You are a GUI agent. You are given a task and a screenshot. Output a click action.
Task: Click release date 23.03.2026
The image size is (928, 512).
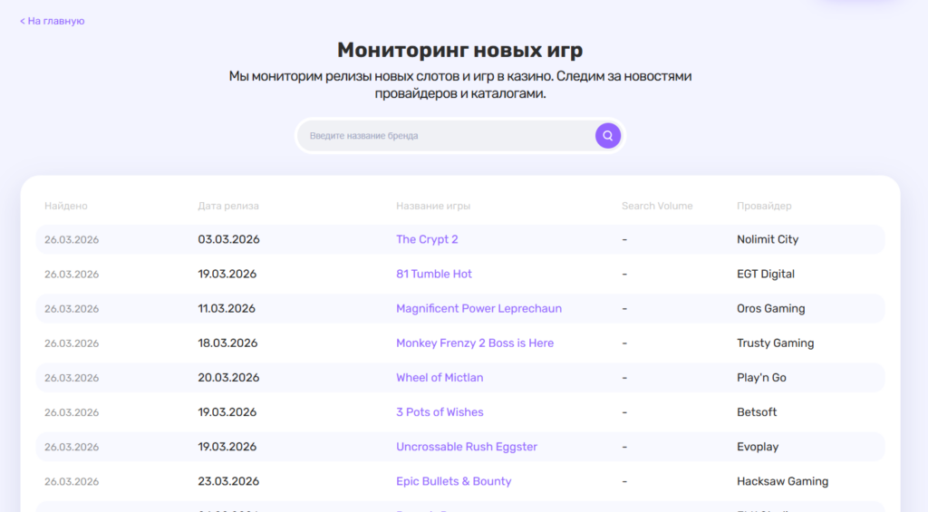point(228,481)
